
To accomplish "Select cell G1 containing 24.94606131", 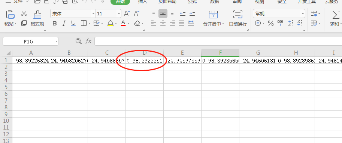I will point(258,61).
